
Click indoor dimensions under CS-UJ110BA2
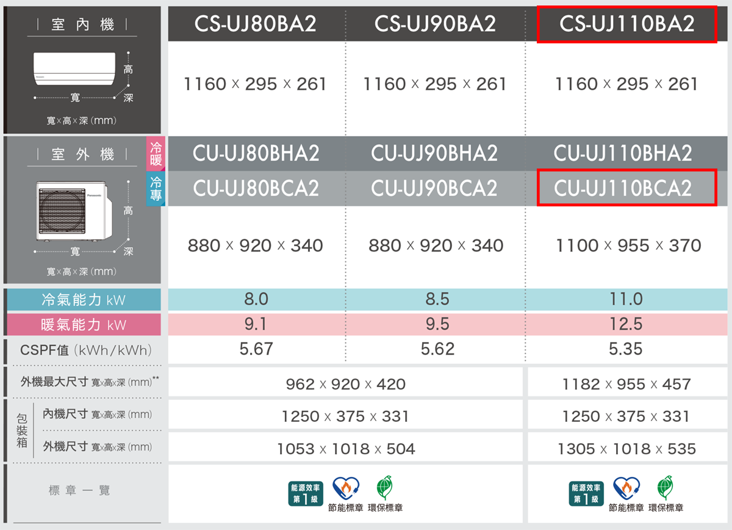(x=626, y=84)
